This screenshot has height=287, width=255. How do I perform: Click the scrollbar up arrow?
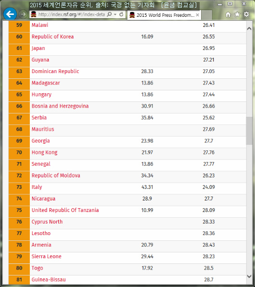(x=249, y=28)
